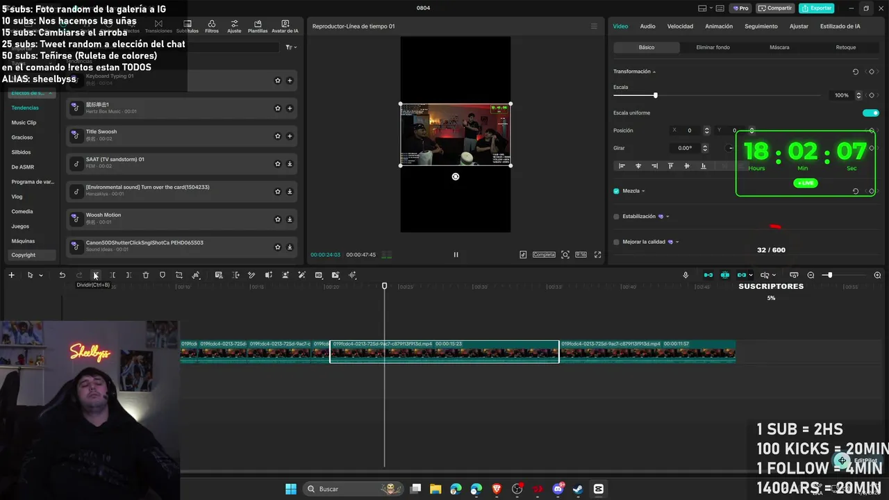Pause playback in the player

point(456,255)
